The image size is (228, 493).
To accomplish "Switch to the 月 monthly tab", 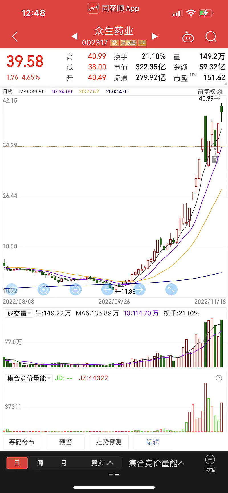I will (64, 463).
